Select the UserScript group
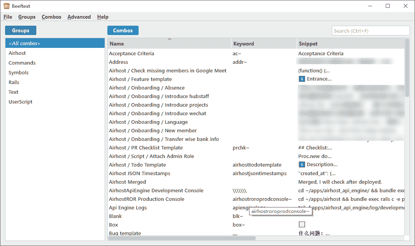Screen dimensions: 415x246 coord(20,102)
